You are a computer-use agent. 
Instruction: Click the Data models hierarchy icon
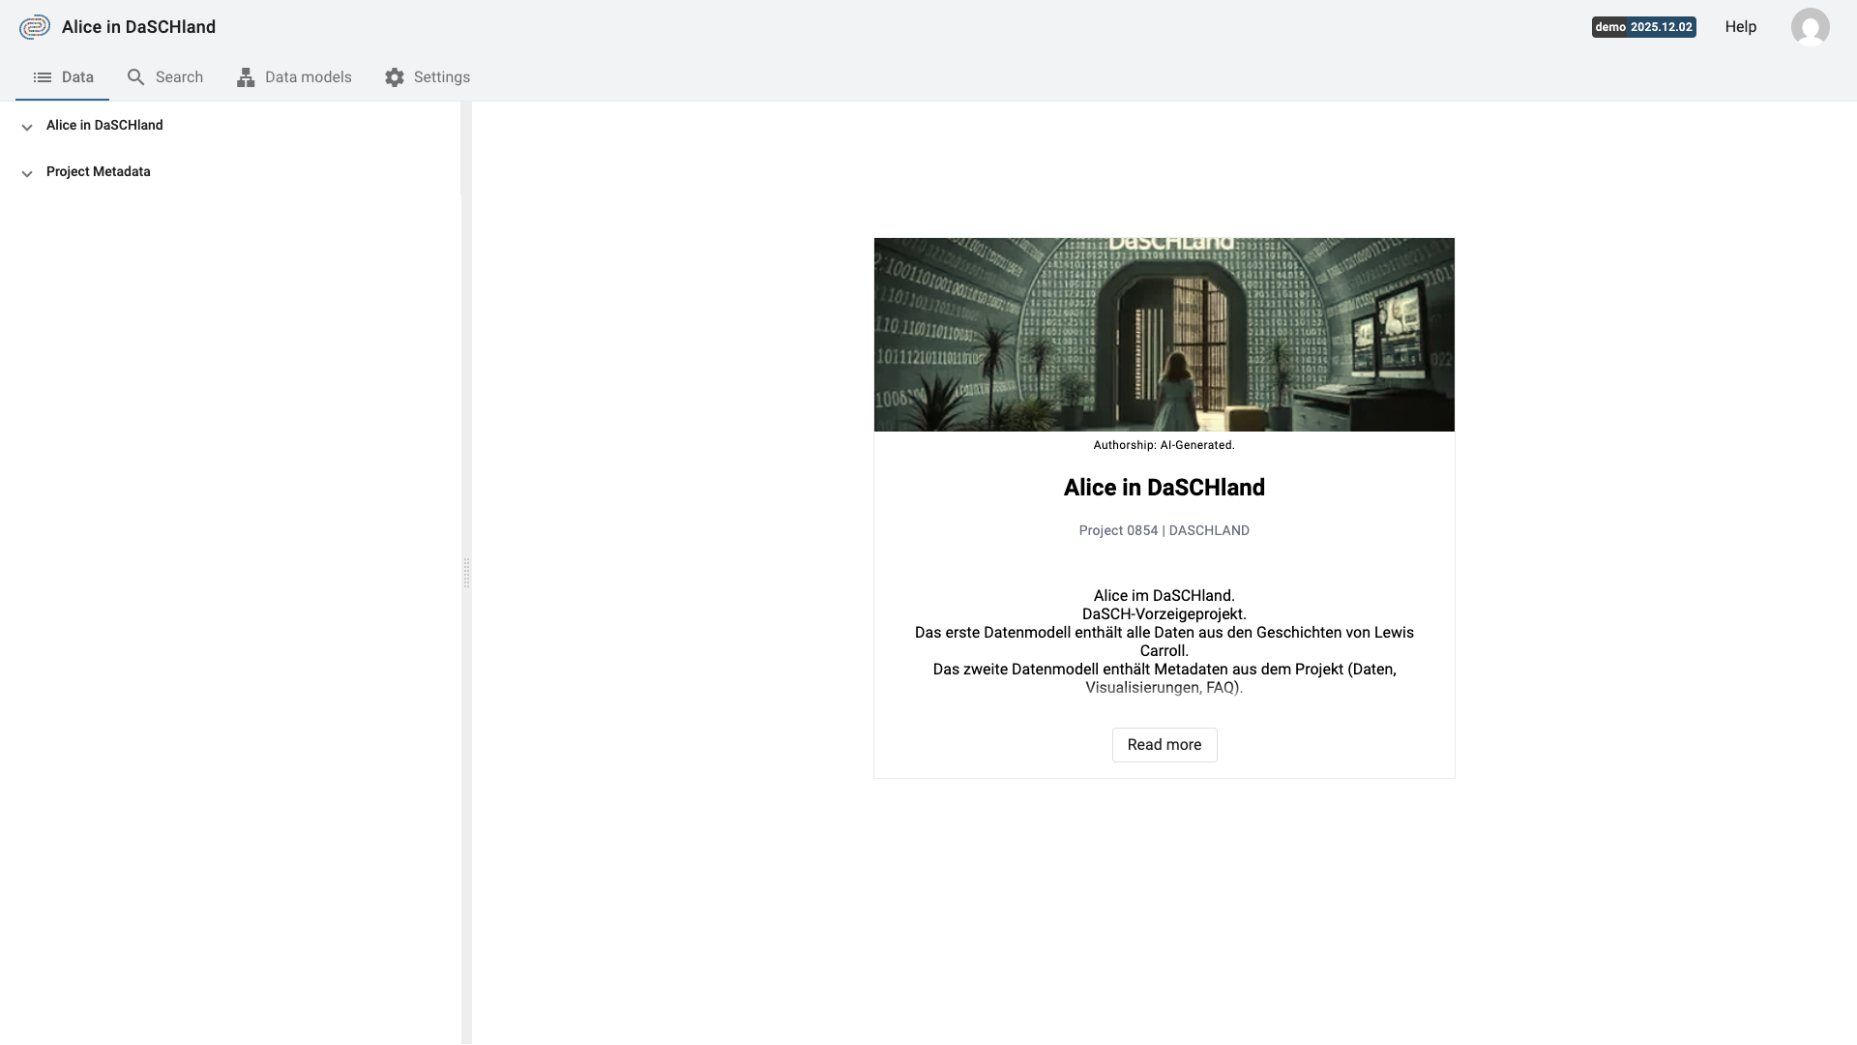click(246, 76)
